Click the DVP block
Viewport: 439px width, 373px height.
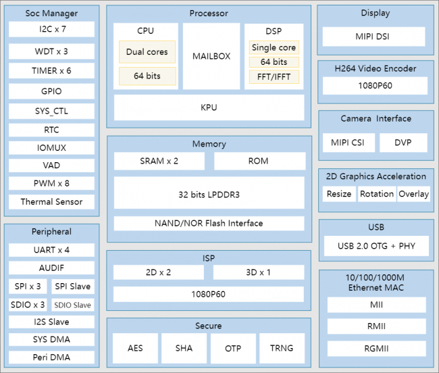(403, 143)
